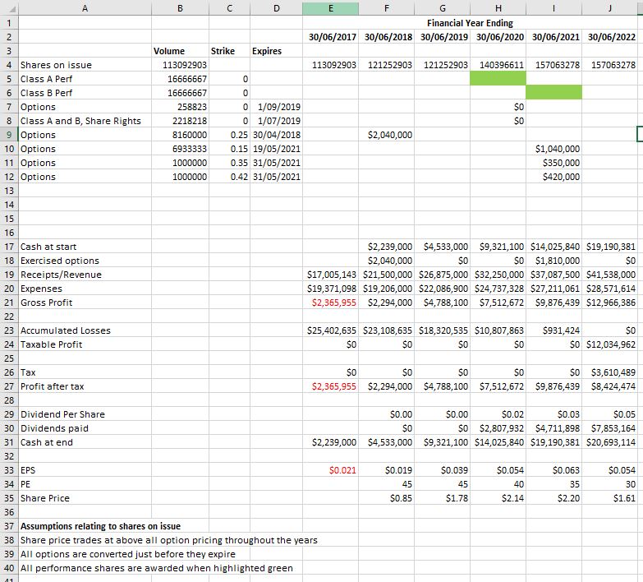The height and width of the screenshot is (582, 643).
Task: Select the 'Class A Perf' label cell
Action: pyautogui.click(x=85, y=79)
